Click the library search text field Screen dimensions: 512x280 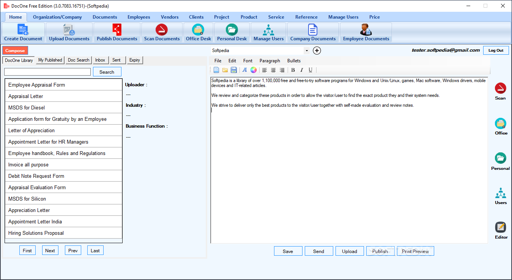tap(47, 72)
